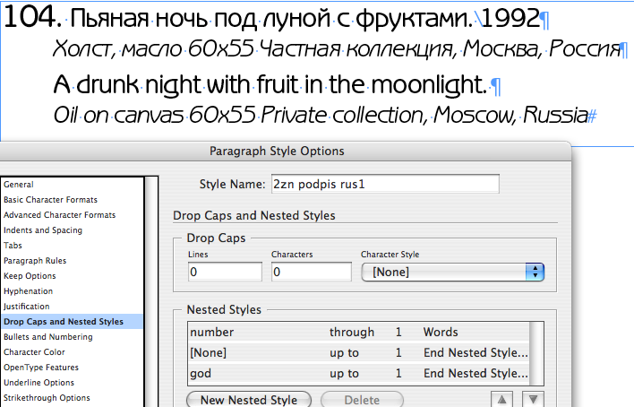Image resolution: width=634 pixels, height=407 pixels.
Task: Select the General category
Action: 19,185
